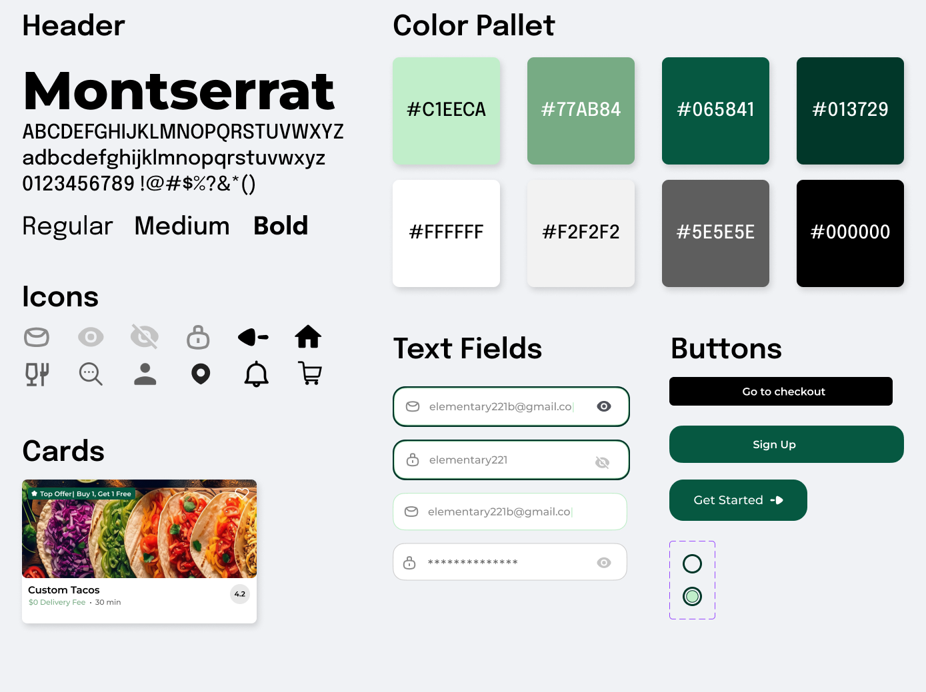Click the shopping cart icon
Screen dimensions: 926x692
[310, 374]
